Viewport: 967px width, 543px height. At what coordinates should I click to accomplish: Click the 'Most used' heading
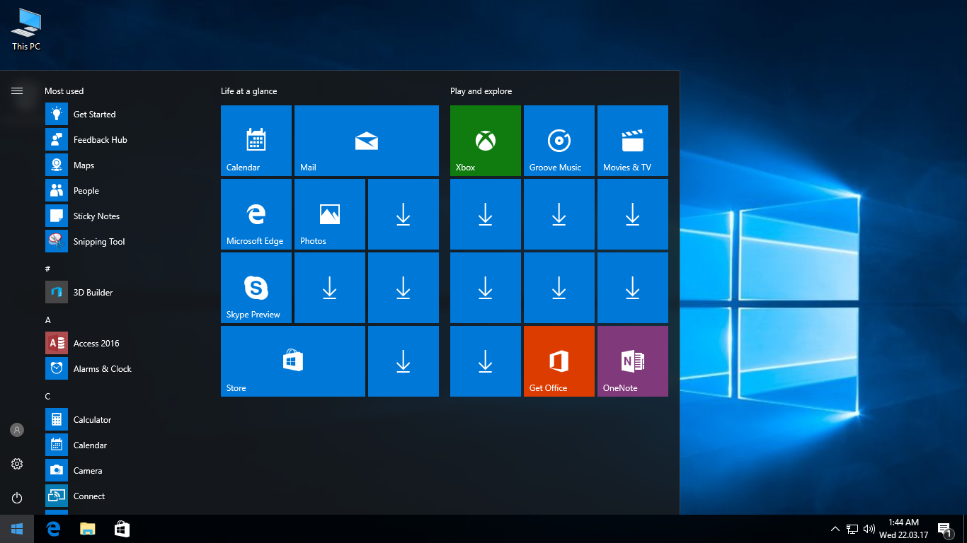point(64,91)
